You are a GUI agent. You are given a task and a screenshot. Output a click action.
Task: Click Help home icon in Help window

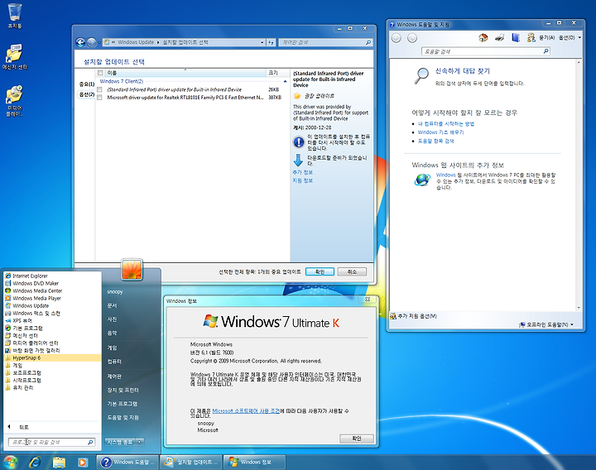(x=483, y=37)
